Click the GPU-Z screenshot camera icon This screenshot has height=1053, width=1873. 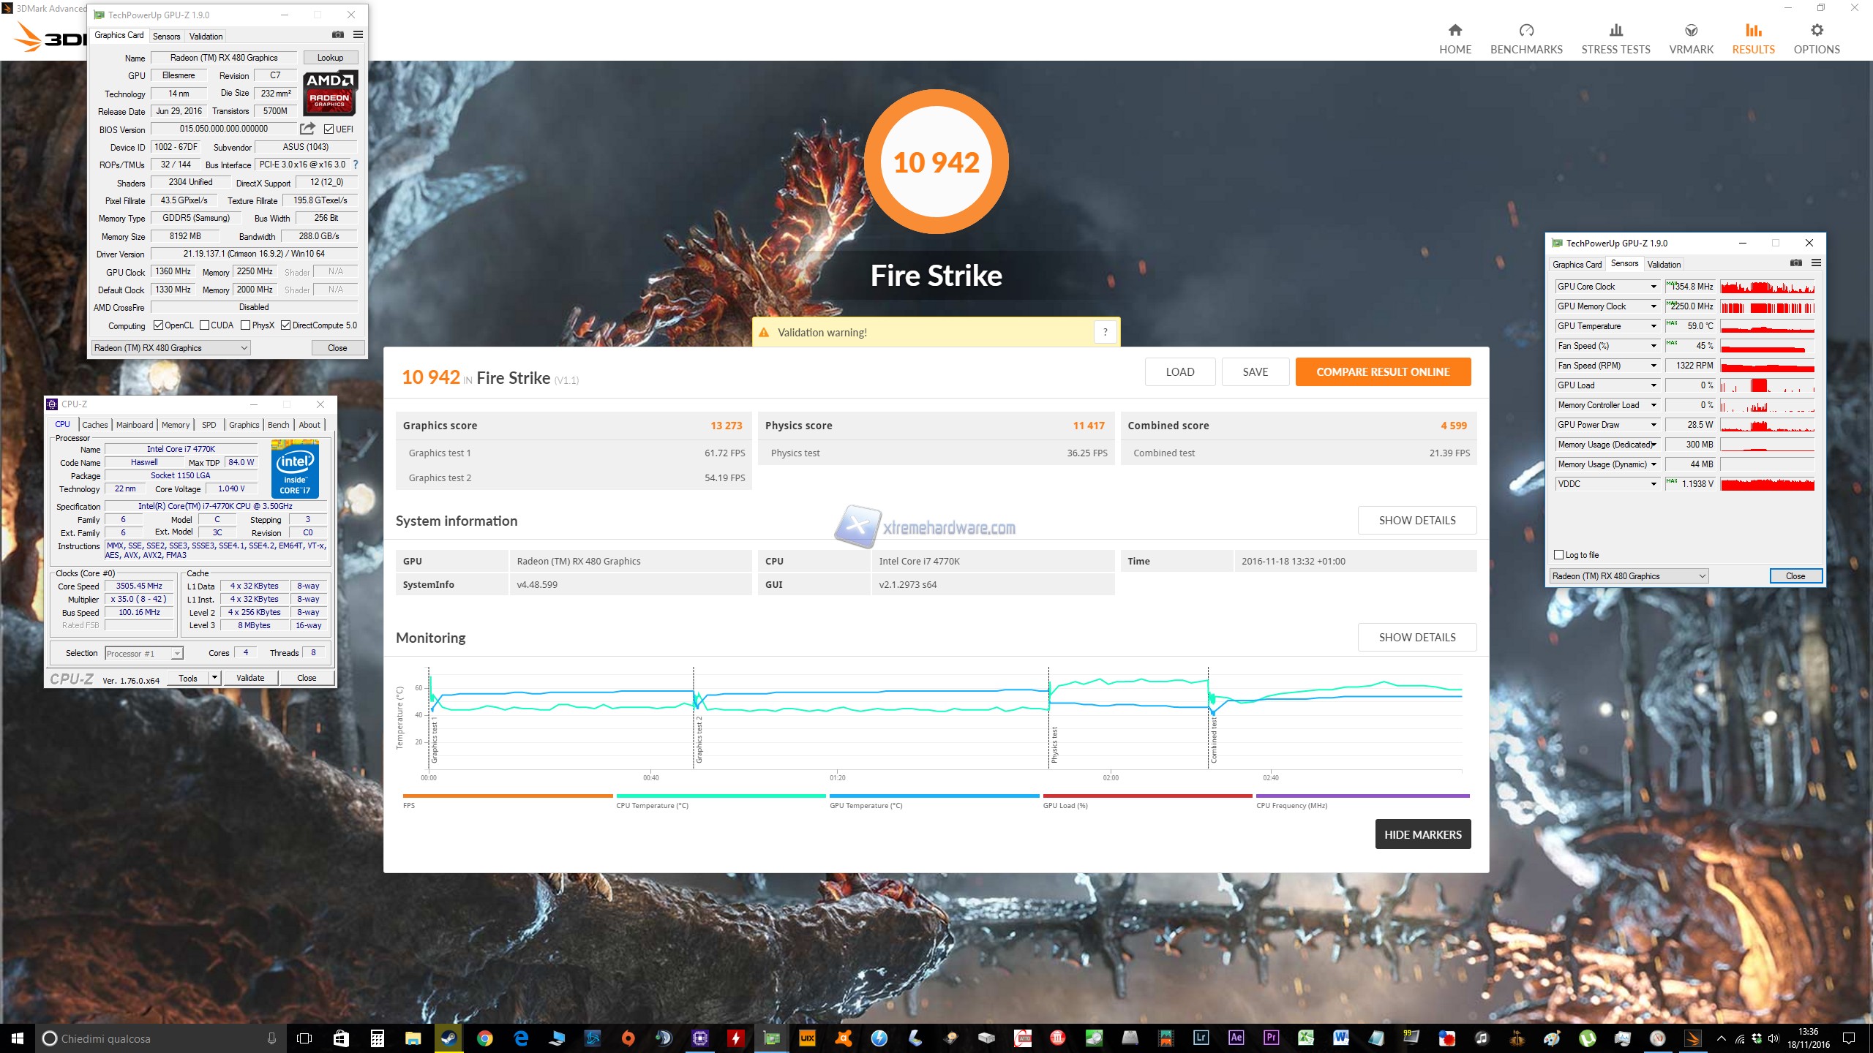(x=337, y=34)
